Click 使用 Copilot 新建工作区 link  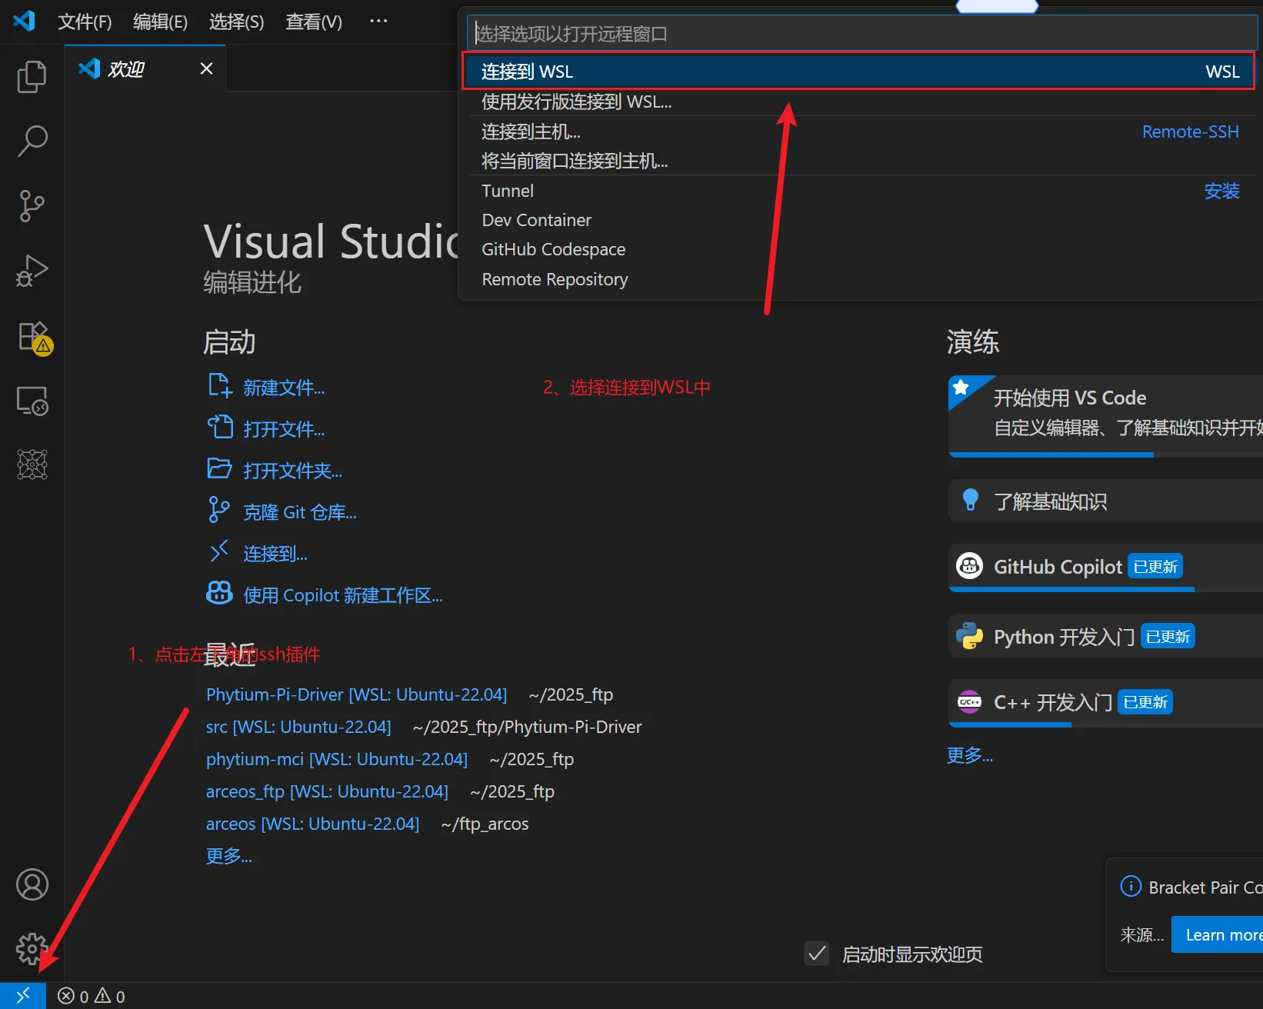pos(343,595)
